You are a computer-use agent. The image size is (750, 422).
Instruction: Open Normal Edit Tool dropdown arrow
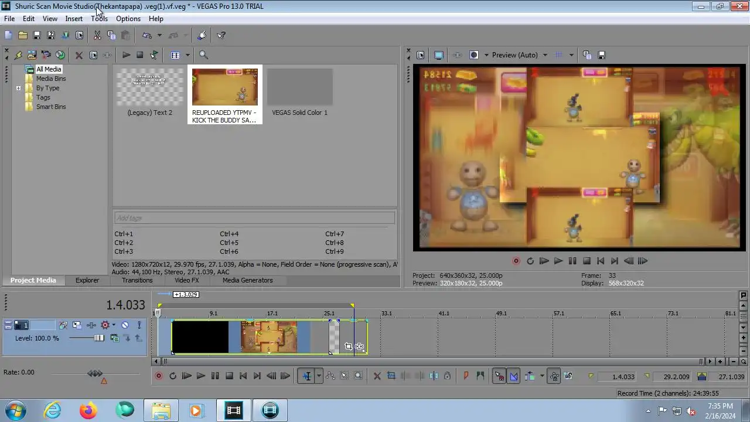click(x=319, y=376)
